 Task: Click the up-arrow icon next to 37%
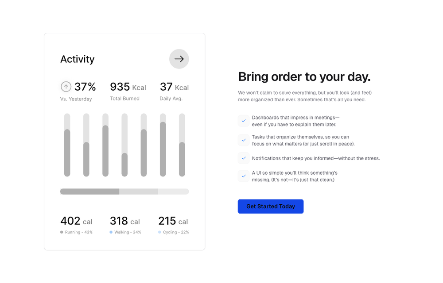coord(66,87)
